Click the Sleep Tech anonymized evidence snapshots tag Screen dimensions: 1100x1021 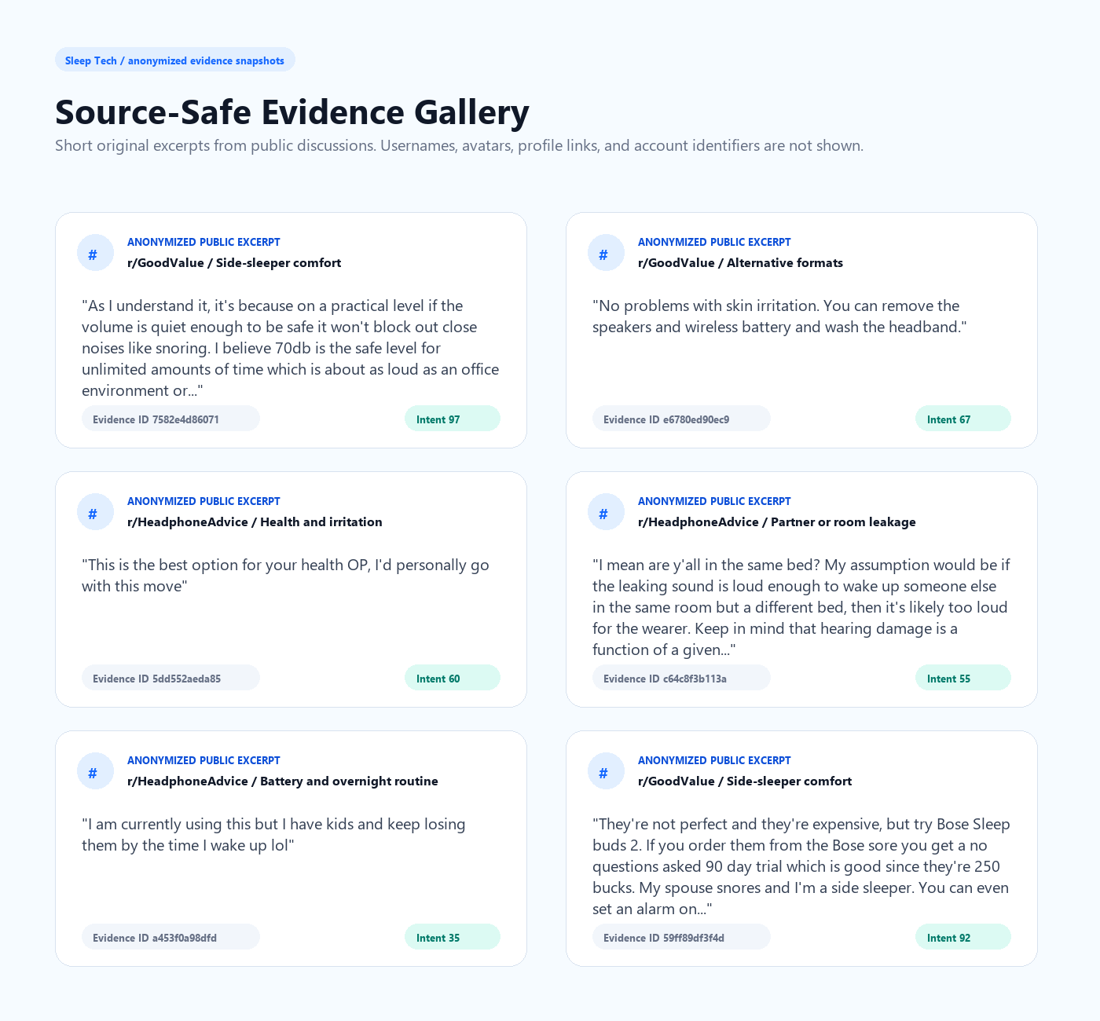pos(175,60)
